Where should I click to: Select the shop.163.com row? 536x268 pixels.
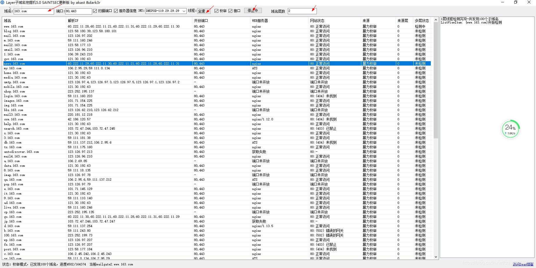coord(217,91)
